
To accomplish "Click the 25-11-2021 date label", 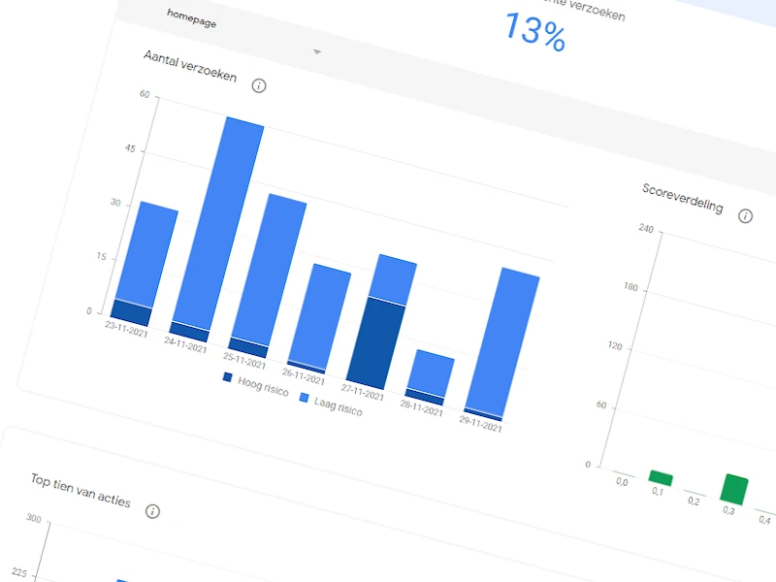I will point(244,361).
